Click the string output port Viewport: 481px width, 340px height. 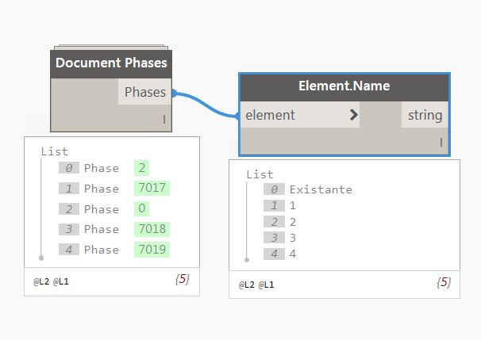[425, 115]
